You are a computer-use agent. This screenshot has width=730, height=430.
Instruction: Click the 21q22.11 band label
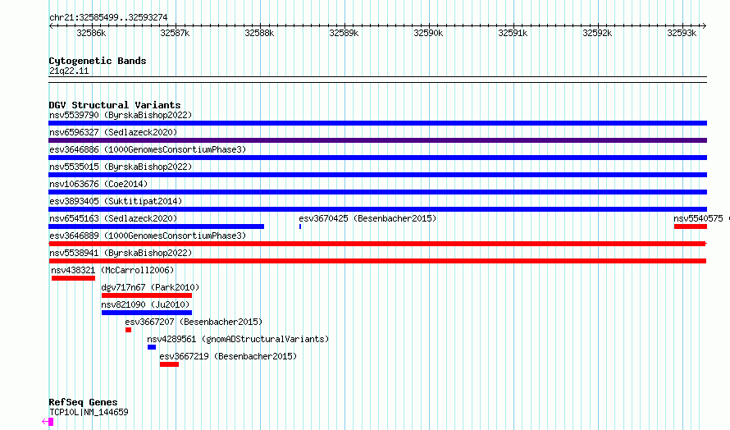[69, 71]
